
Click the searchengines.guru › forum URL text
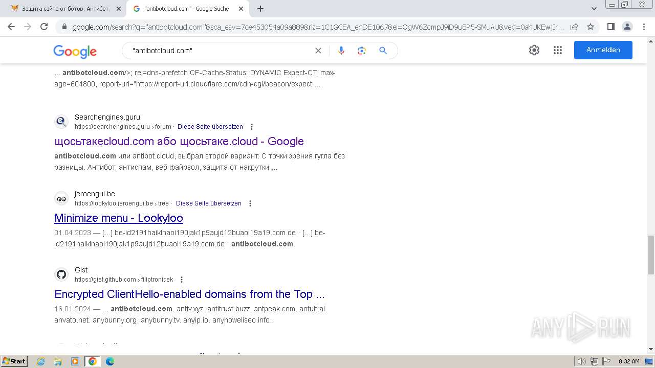pyautogui.click(x=123, y=127)
